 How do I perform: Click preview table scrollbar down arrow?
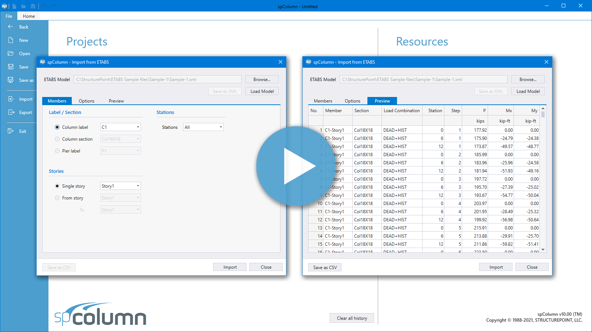pos(543,250)
